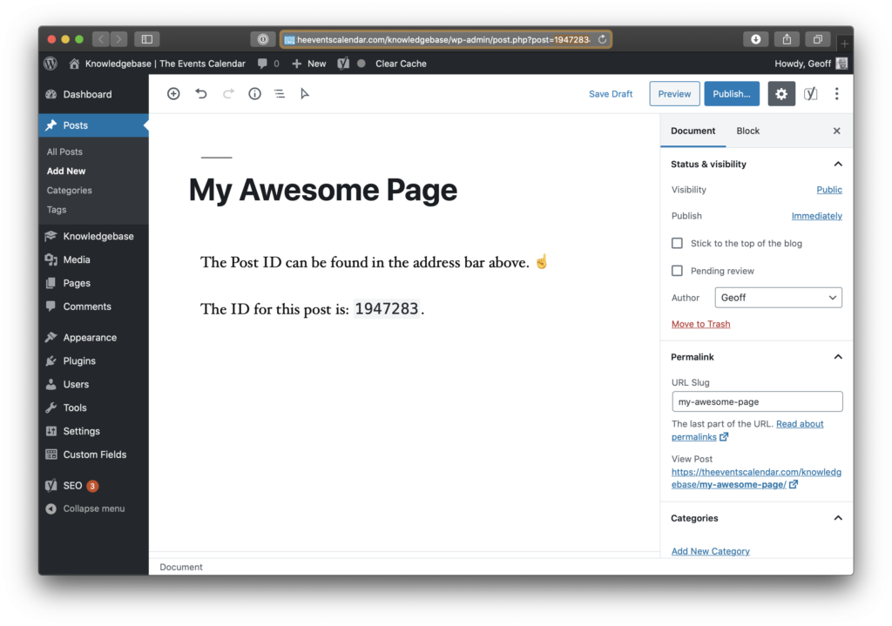Image resolution: width=892 pixels, height=626 pixels.
Task: Open Users in the admin menu
Action: coord(94,384)
